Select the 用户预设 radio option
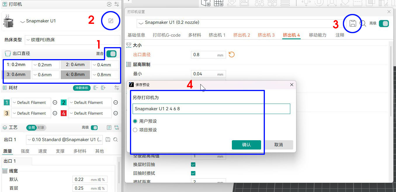The image size is (396, 192). [135, 121]
